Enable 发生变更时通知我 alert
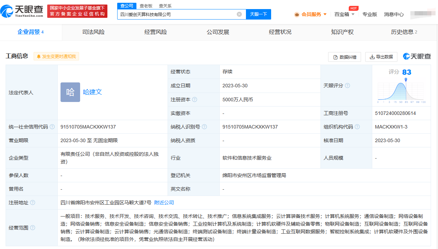The height and width of the screenshot is (249, 438). (56, 56)
